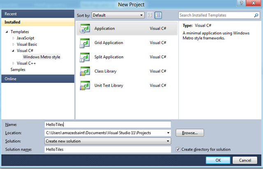Select Samples in the tree
Screen dimensions: 263x169
point(18,69)
